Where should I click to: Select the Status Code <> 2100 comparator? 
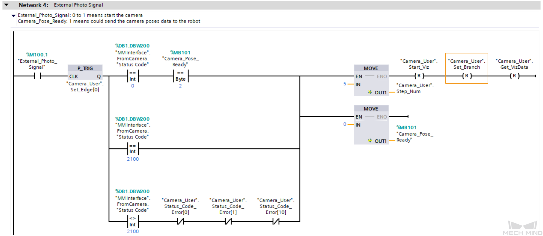(x=132, y=222)
